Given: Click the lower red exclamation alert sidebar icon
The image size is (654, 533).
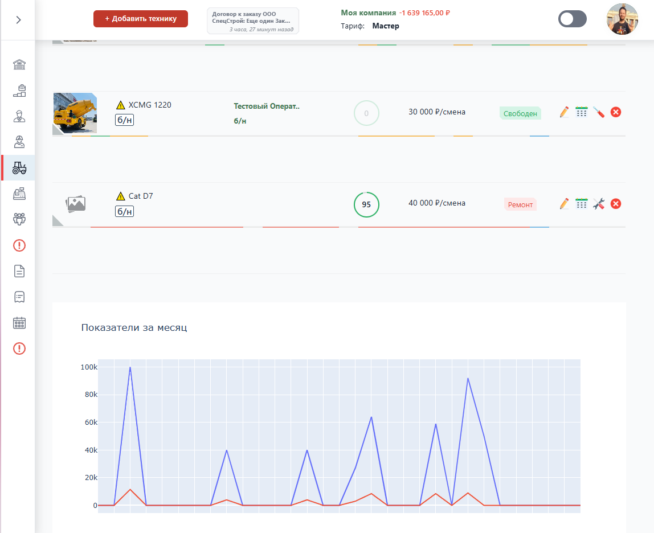Looking at the screenshot, I should coord(19,348).
